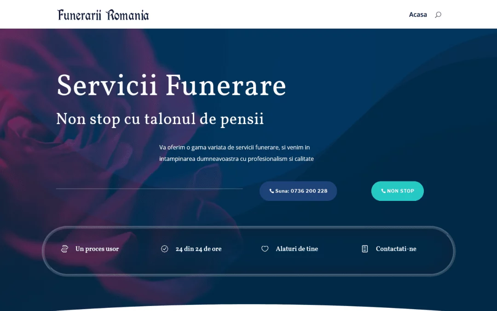Select the 'Alaturi de tine' label
The width and height of the screenshot is (497, 311).
coord(297,249)
